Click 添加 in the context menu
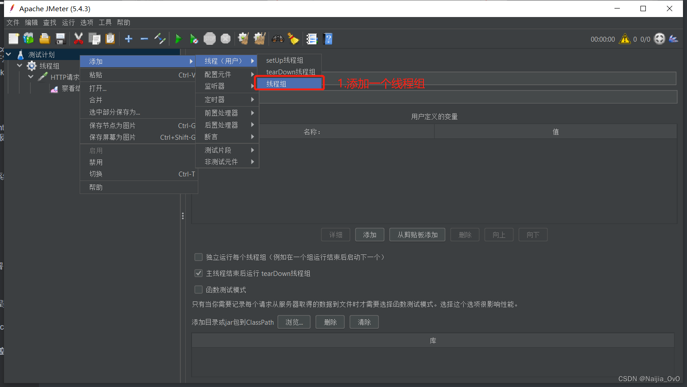The width and height of the screenshot is (687, 387). [138, 61]
